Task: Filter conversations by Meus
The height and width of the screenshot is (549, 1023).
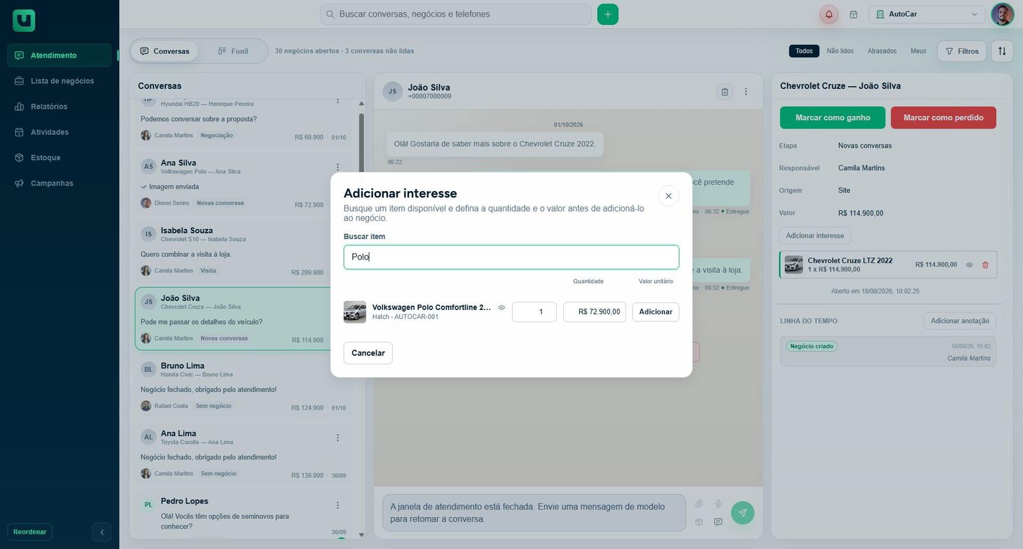Action: pos(918,51)
